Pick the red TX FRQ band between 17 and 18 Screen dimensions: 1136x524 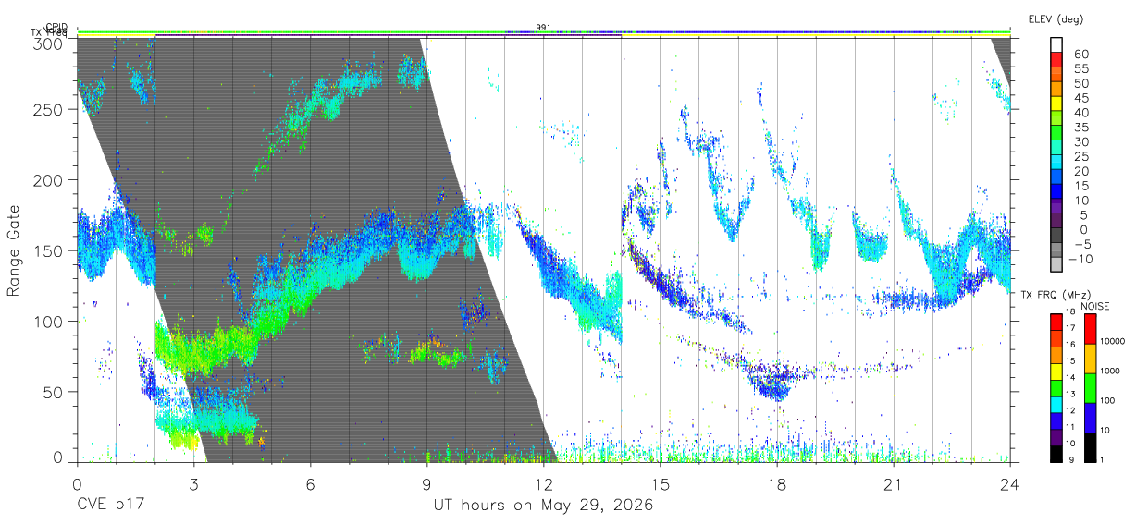1056,322
